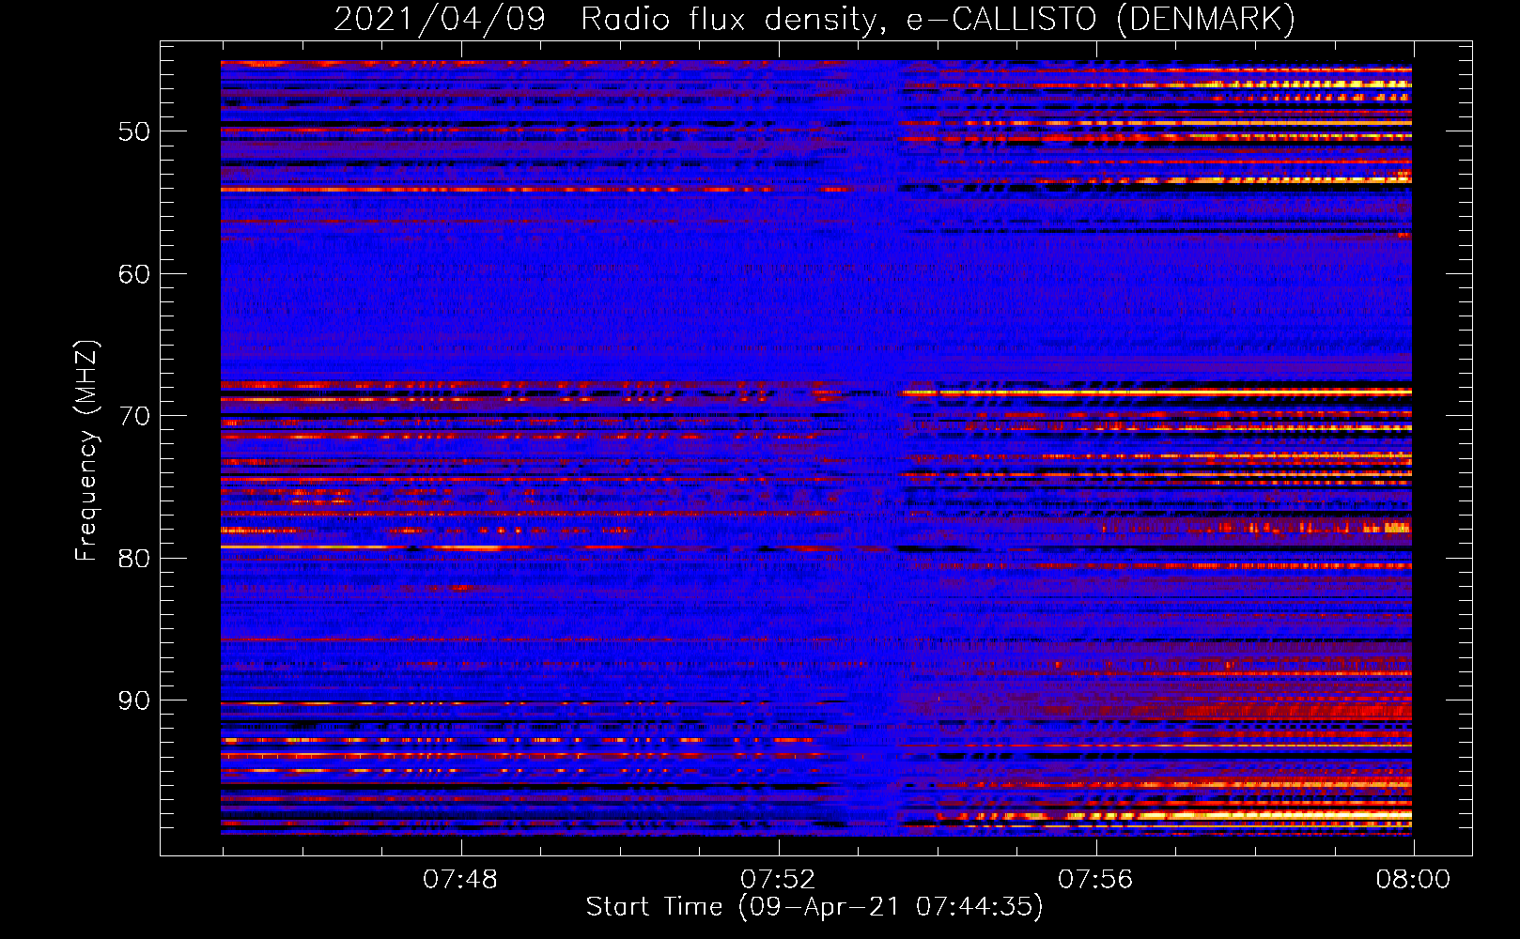Select the 07:56 time tick label
Viewport: 1520px width, 939px height.
click(1095, 880)
